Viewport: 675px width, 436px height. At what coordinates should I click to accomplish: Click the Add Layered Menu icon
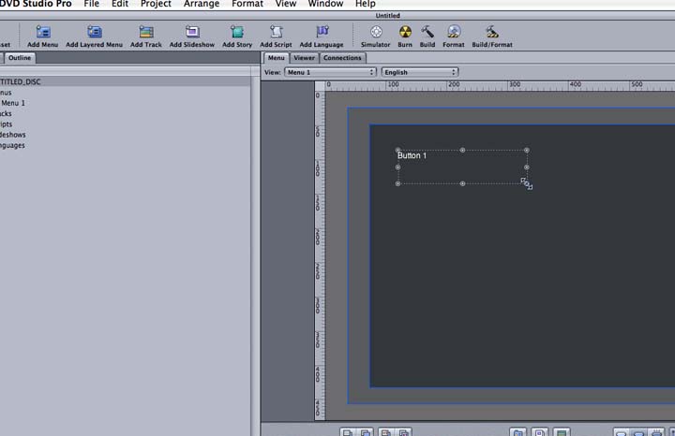[94, 33]
